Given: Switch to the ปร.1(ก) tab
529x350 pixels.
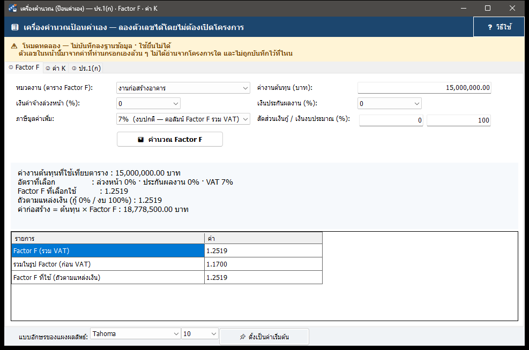Looking at the screenshot, I should pyautogui.click(x=86, y=69).
